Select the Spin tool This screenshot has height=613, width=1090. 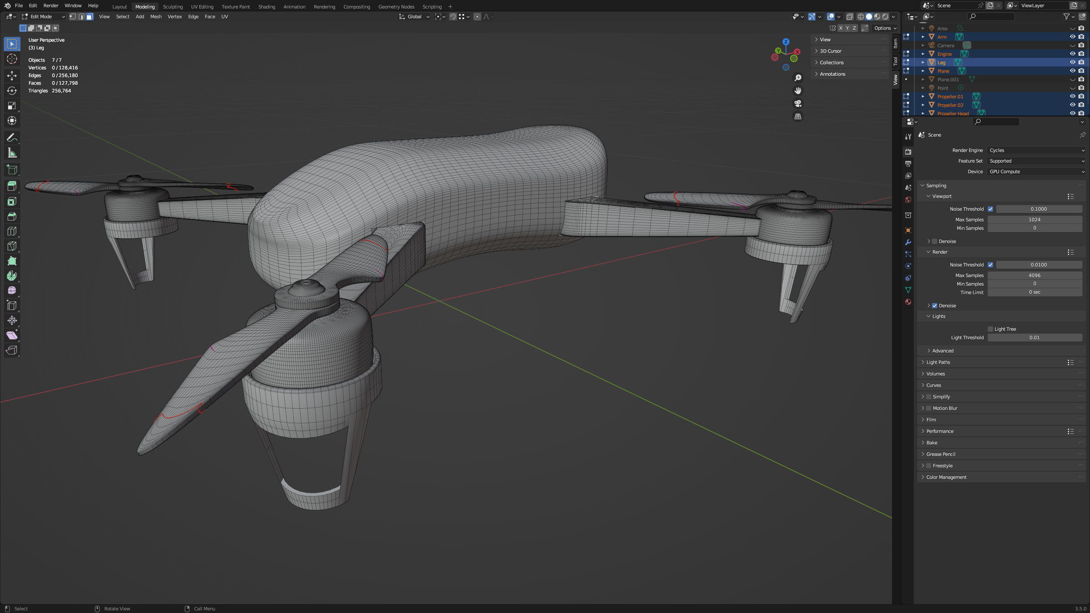(12, 276)
